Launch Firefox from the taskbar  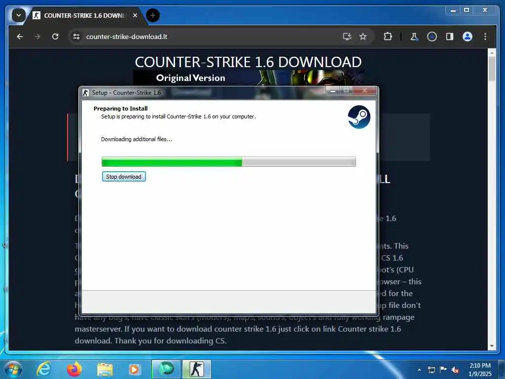click(74, 369)
